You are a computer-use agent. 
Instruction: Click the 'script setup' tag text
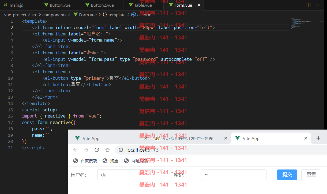(x=40, y=110)
